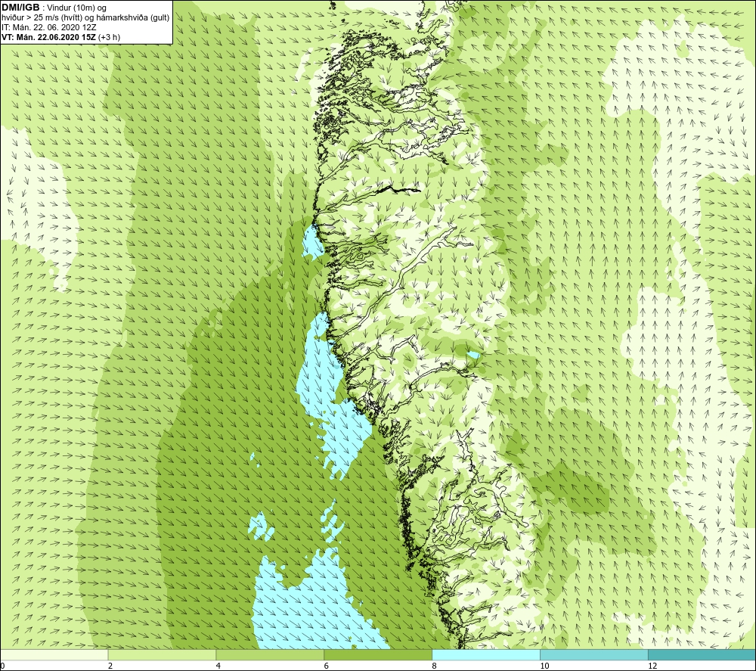Image resolution: width=756 pixels, height=671 pixels.
Task: Click the scale label '4'
Action: (x=218, y=666)
